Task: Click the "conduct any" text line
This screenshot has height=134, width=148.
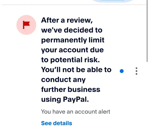Action: coord(63,80)
